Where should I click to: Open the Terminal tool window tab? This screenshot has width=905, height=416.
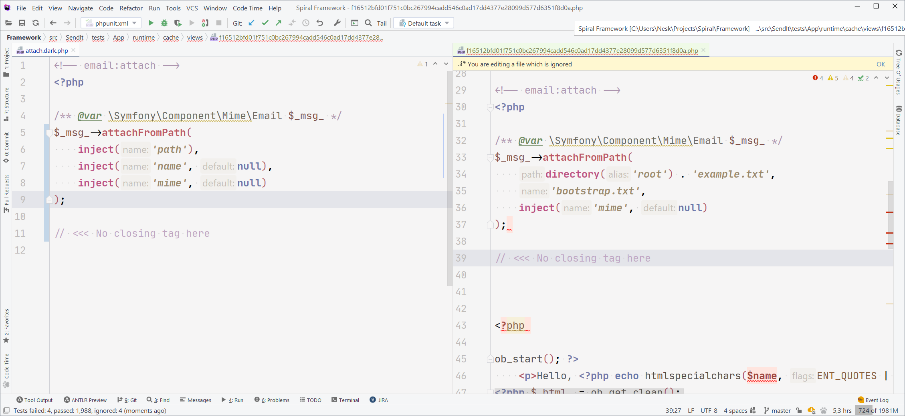345,400
